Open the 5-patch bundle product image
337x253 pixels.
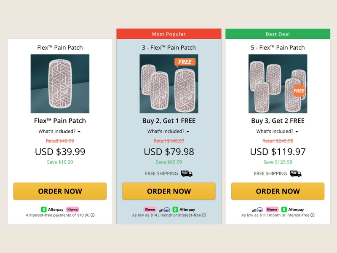click(278, 83)
